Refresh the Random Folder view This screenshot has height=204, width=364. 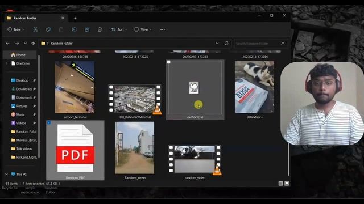[x=226, y=43]
